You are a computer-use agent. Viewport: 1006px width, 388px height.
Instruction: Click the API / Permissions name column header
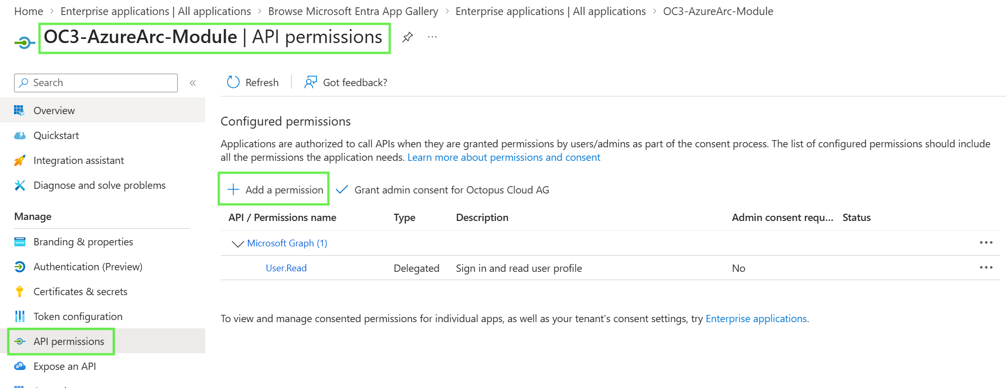pyautogui.click(x=282, y=217)
